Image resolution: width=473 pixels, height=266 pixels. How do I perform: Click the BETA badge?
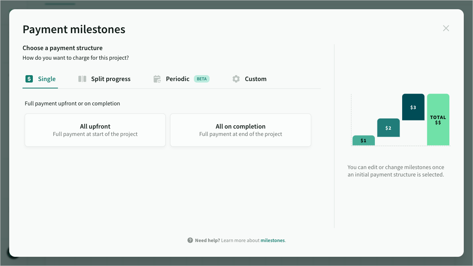tap(202, 79)
